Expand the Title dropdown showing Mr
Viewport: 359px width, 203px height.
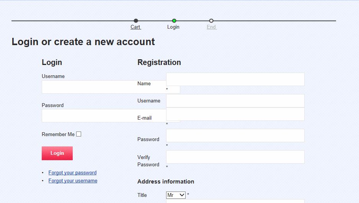point(176,195)
